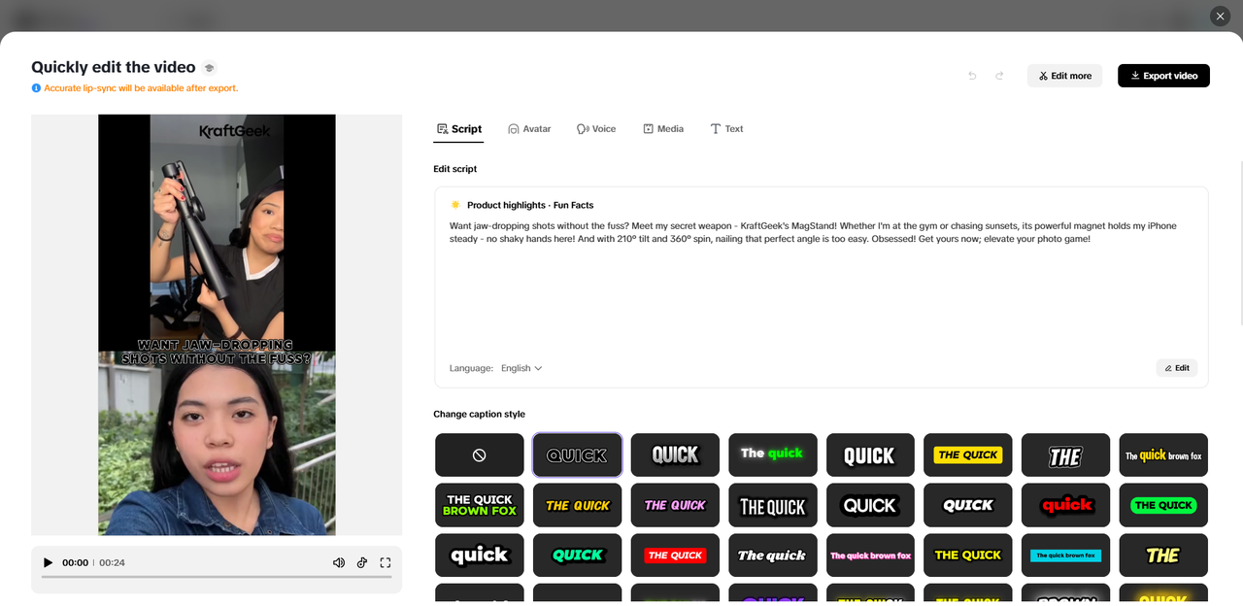Collapse the editor with the top close icon
The image size is (1243, 606).
[x=1220, y=16]
